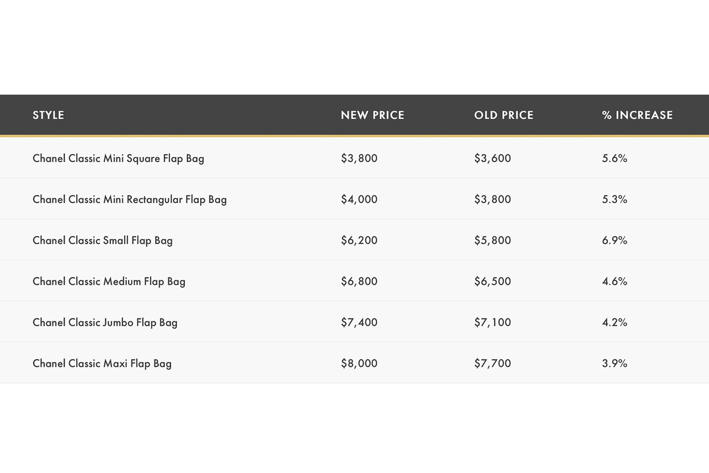Click the $7,100 old price cell

[x=492, y=322]
